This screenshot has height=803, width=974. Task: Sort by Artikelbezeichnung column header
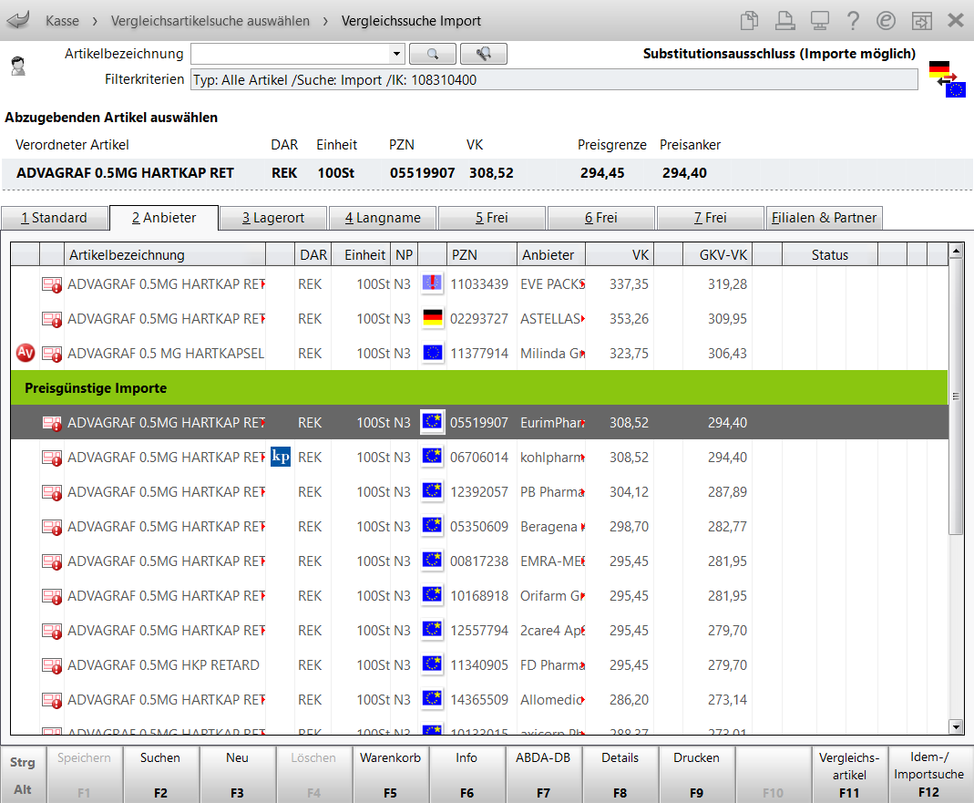tap(165, 255)
